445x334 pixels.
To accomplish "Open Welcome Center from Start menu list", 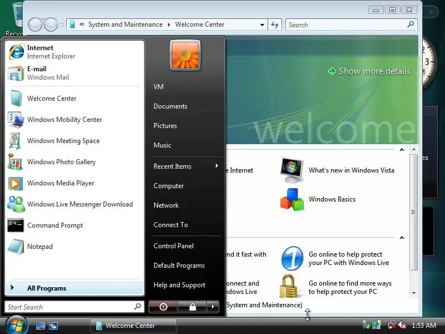I will pyautogui.click(x=75, y=99).
